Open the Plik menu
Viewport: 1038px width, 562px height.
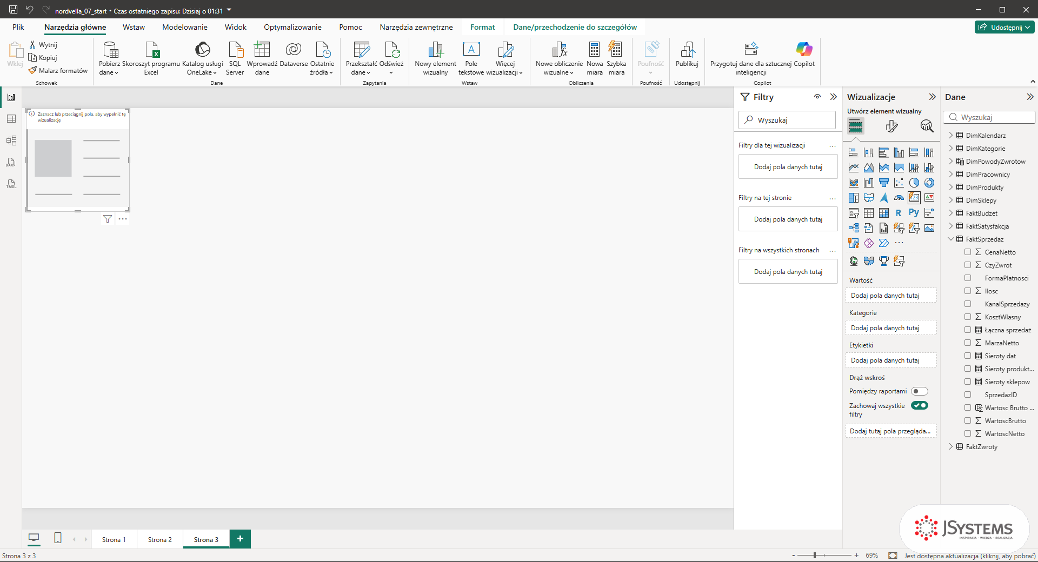tap(18, 27)
